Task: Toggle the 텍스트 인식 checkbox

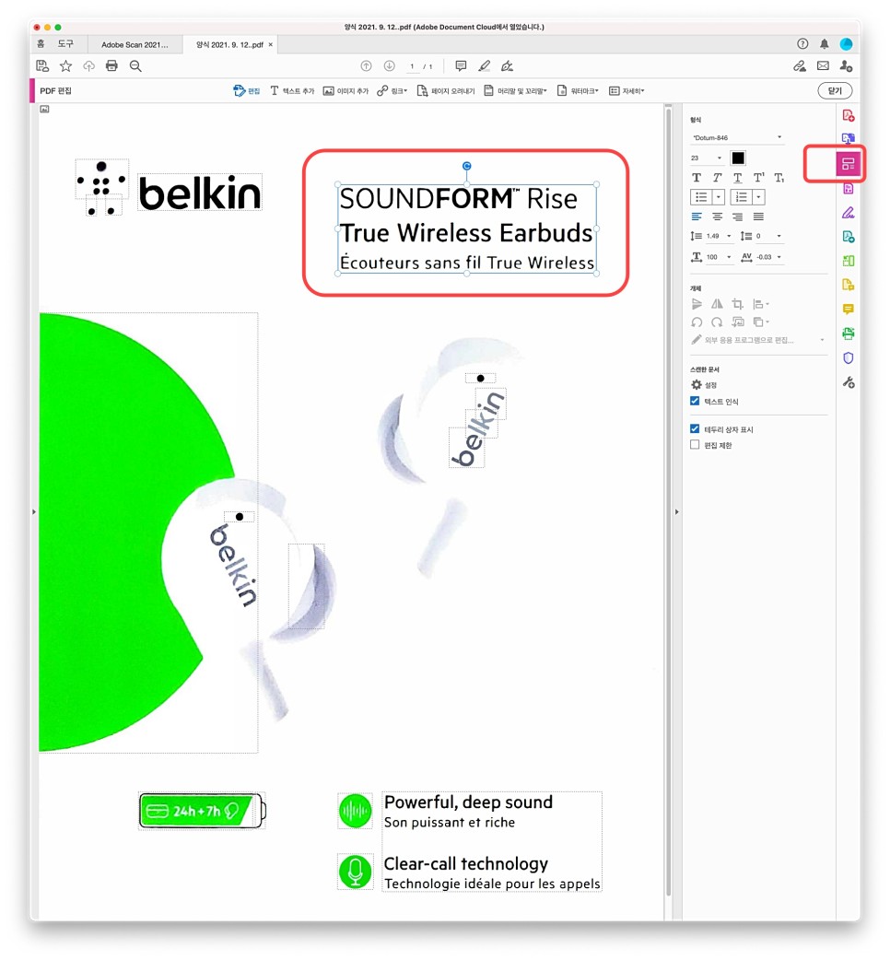Action: coord(694,401)
